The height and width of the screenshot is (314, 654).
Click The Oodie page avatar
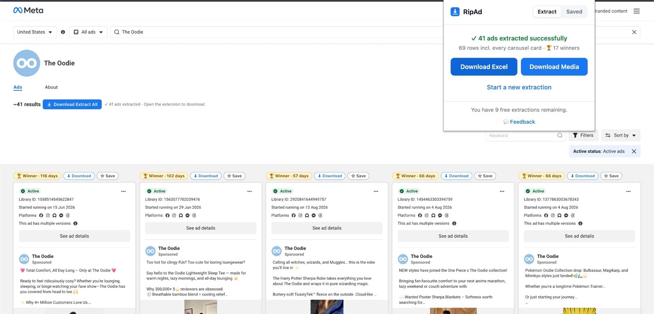[x=27, y=63]
